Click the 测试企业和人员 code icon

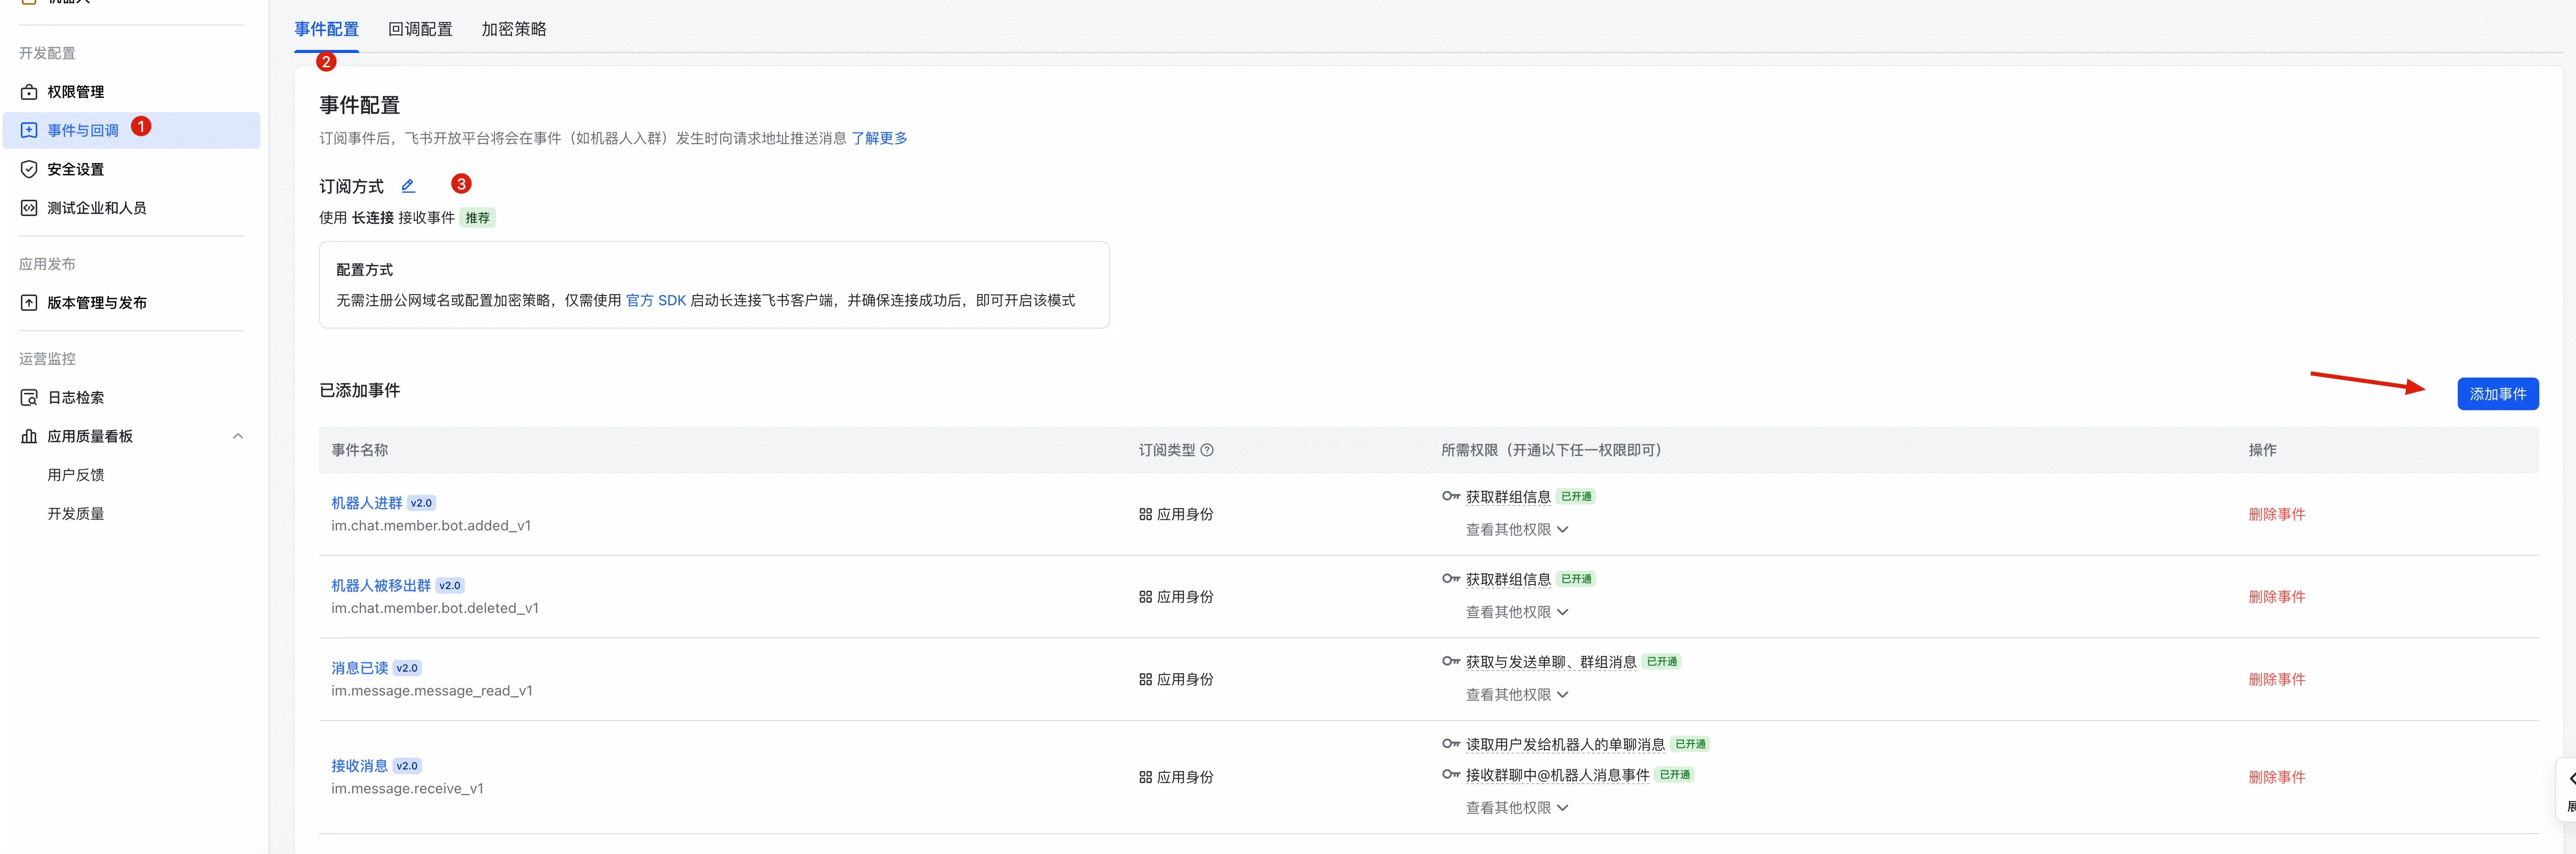pyautogui.click(x=29, y=208)
